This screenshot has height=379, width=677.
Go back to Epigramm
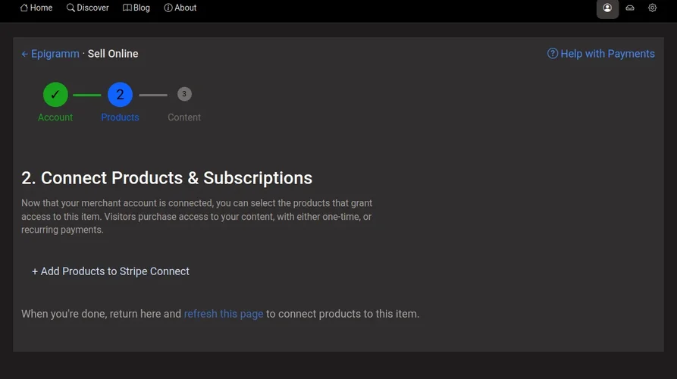(50, 54)
